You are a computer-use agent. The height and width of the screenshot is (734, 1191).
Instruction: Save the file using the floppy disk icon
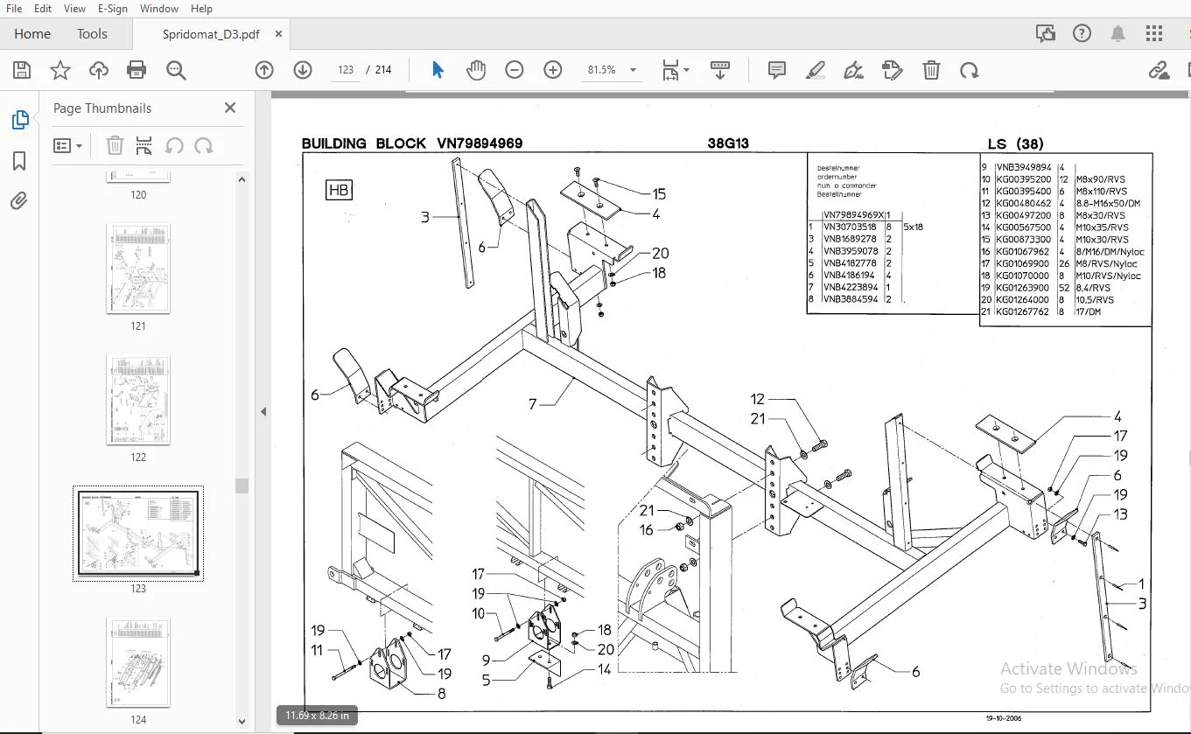click(x=22, y=70)
